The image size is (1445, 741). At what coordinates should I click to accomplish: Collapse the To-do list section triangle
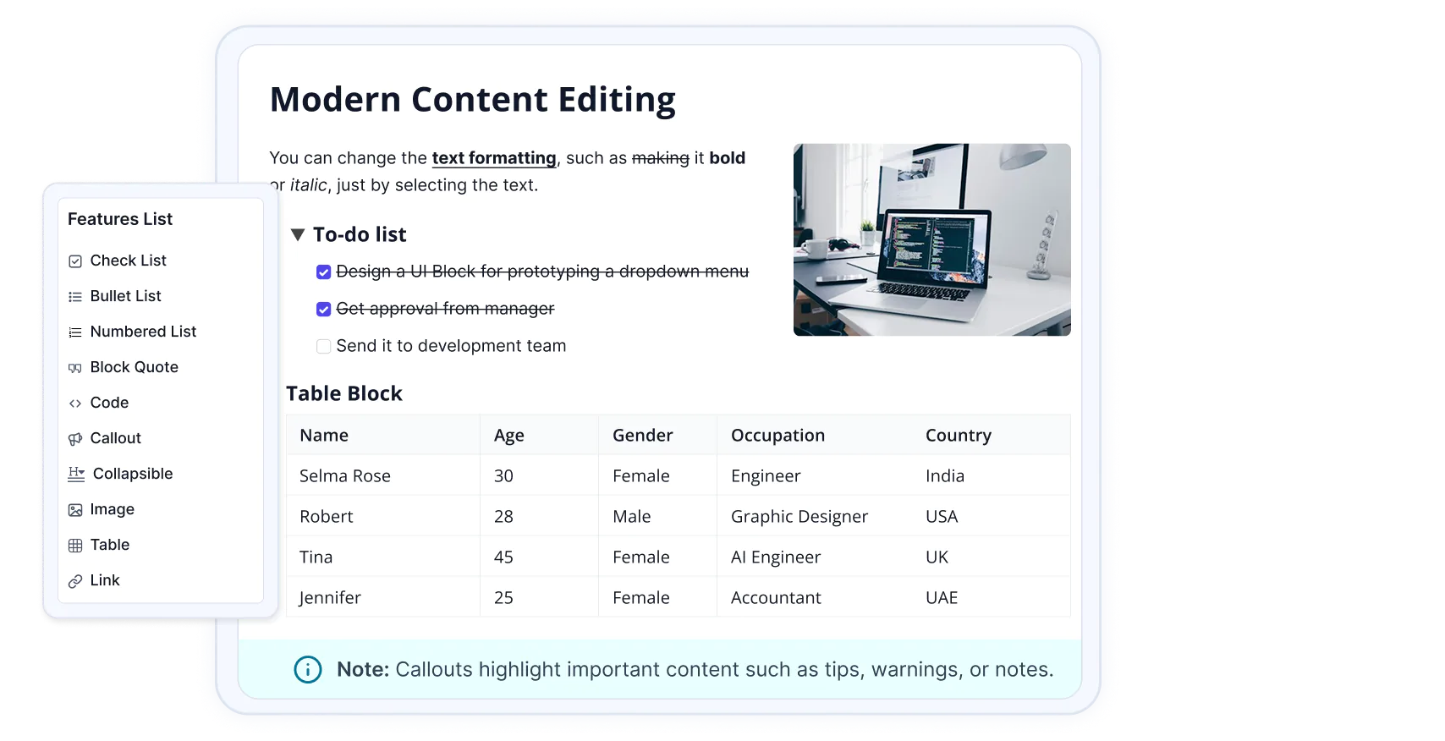pyautogui.click(x=298, y=234)
